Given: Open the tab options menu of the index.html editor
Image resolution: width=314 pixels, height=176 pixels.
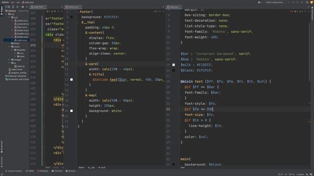Looking at the screenshot, I should tap(62, 7).
